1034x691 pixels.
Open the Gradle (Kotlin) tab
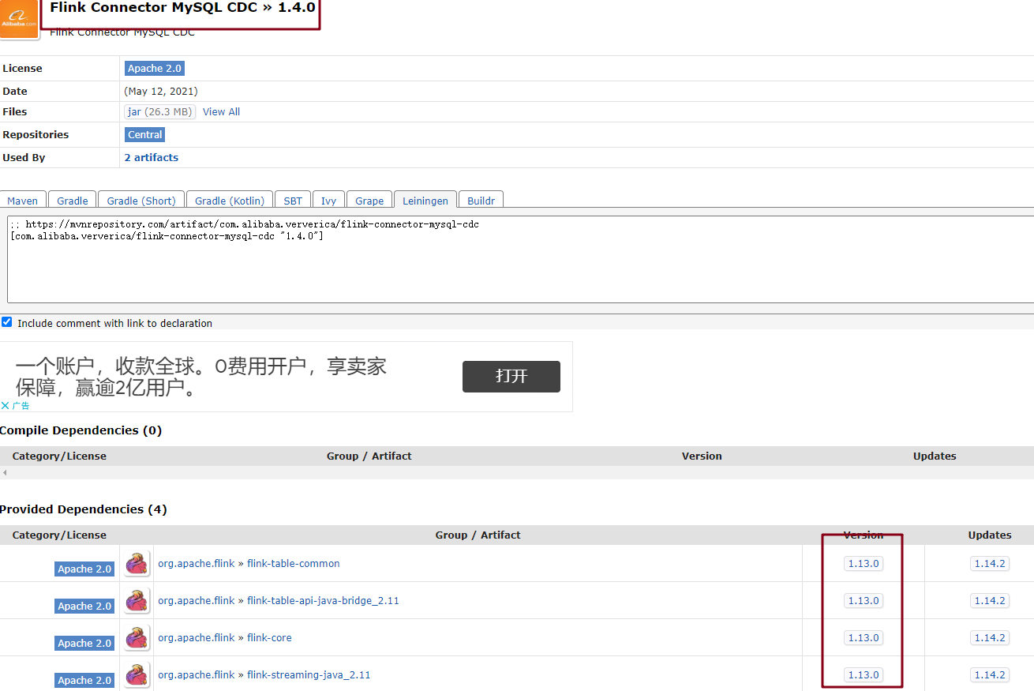(x=229, y=200)
